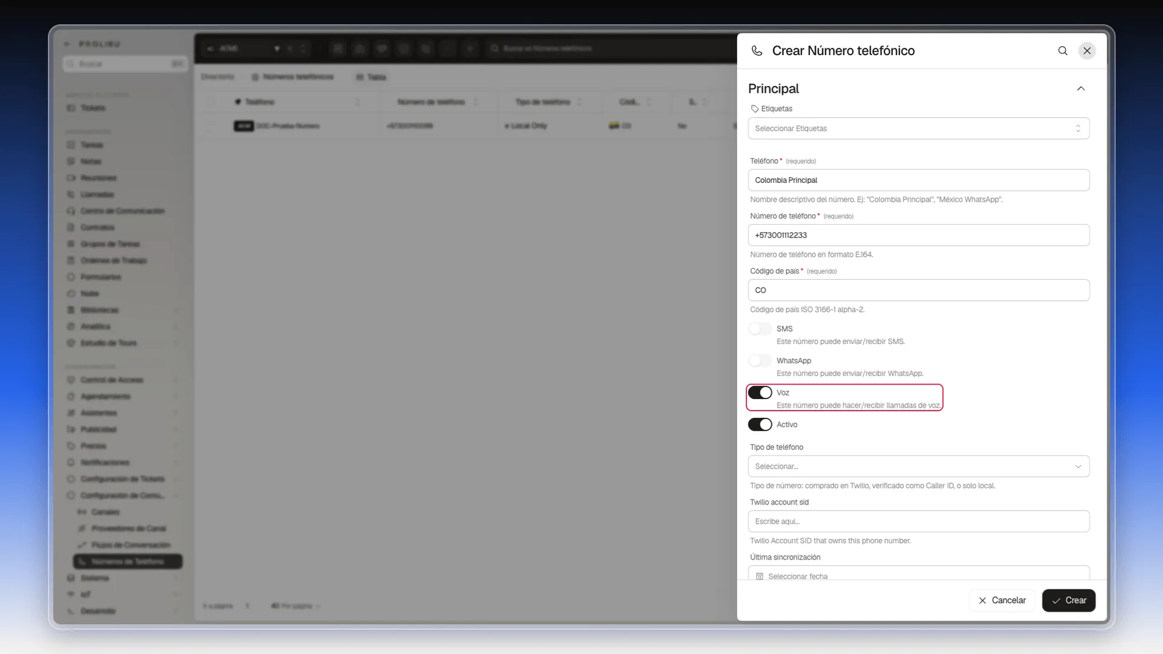This screenshot has width=1163, height=654.
Task: Close the Crear Número telefónico panel
Action: (1087, 51)
